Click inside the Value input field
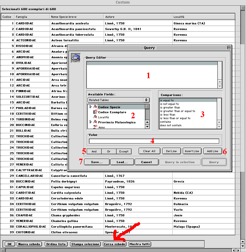 point(154,141)
